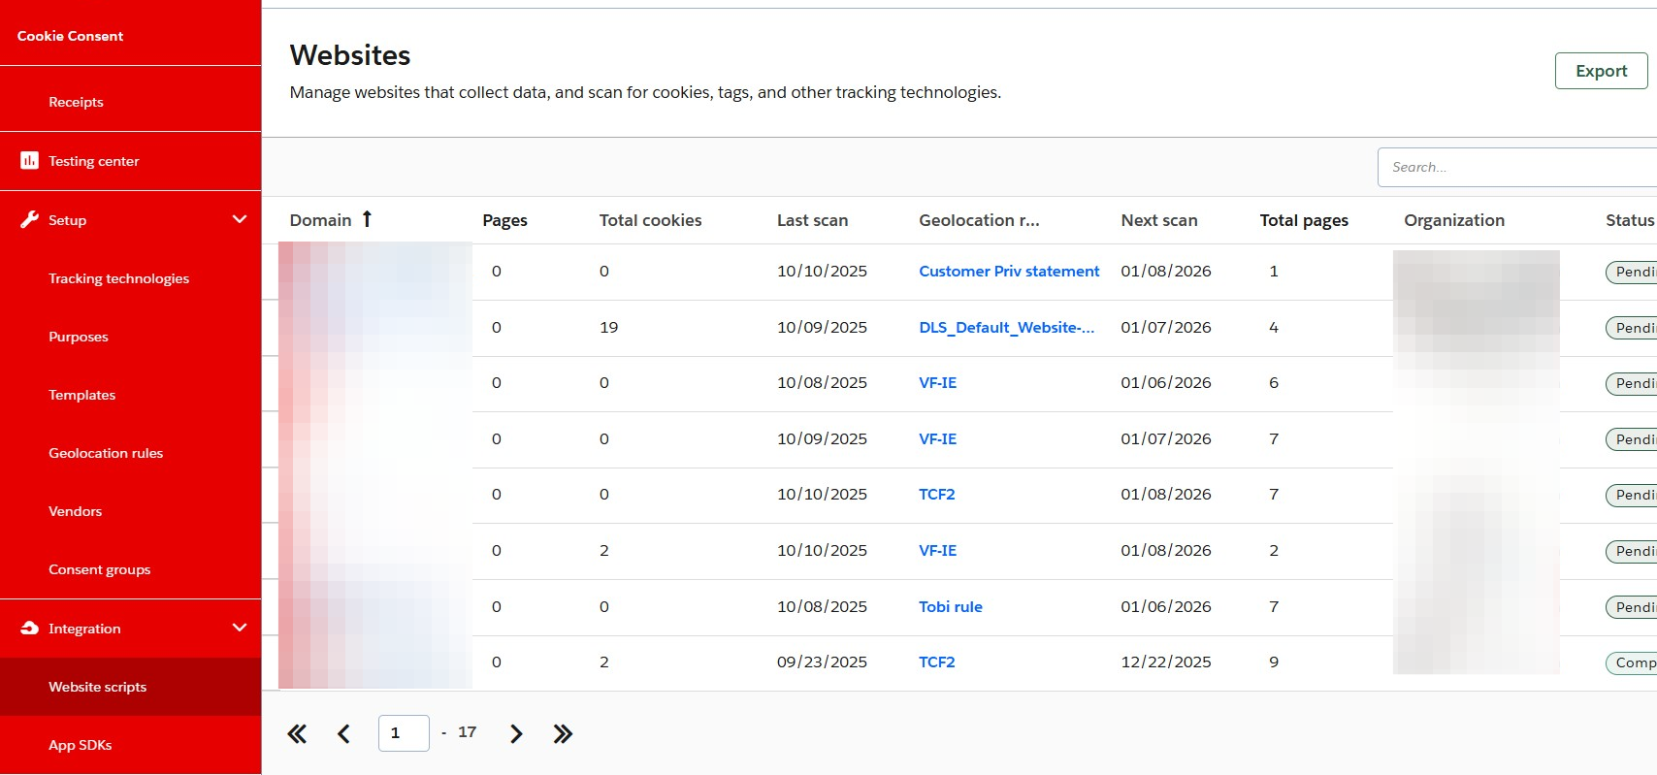Open Customer Priv statement geolocation rule
Image resolution: width=1657 pixels, height=775 pixels.
(1009, 272)
